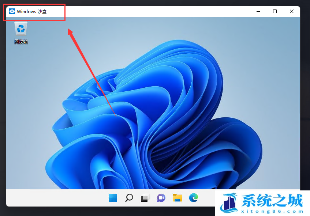Open Search from the sandbox taskbar
Screen dimensions: 310x216
[x=129, y=198]
